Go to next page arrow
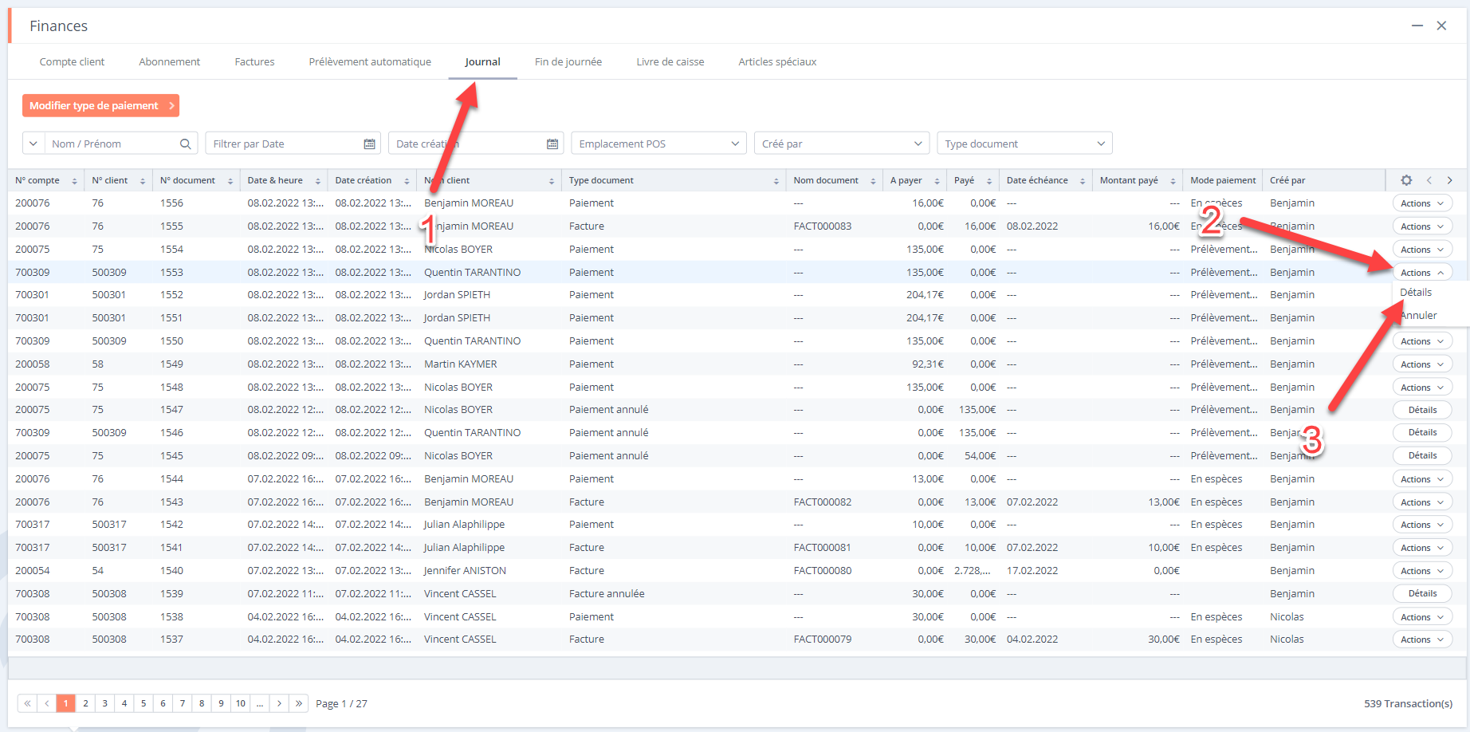This screenshot has width=1470, height=732. point(279,703)
